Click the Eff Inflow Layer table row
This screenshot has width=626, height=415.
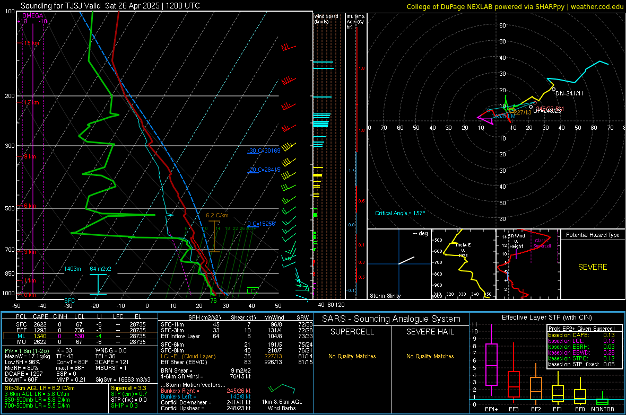237,336
